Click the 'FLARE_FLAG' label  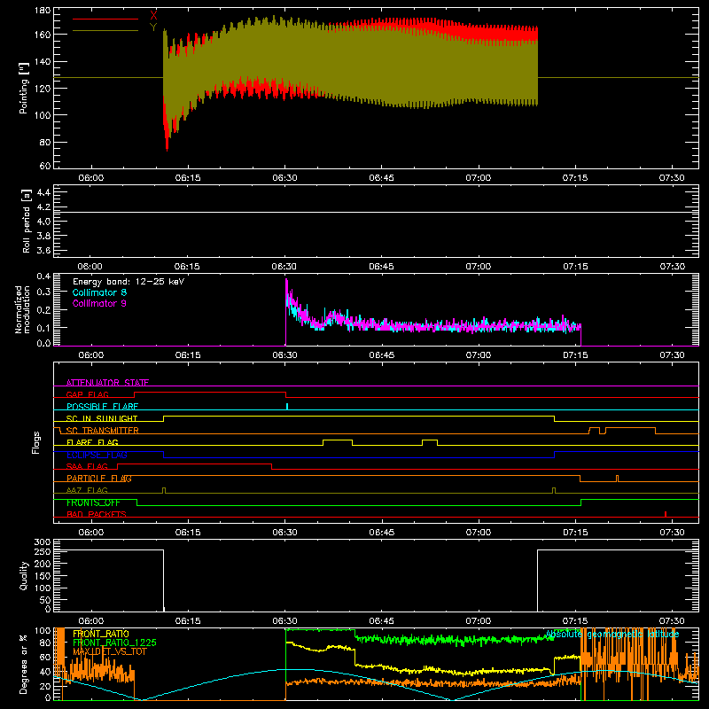pyautogui.click(x=92, y=442)
